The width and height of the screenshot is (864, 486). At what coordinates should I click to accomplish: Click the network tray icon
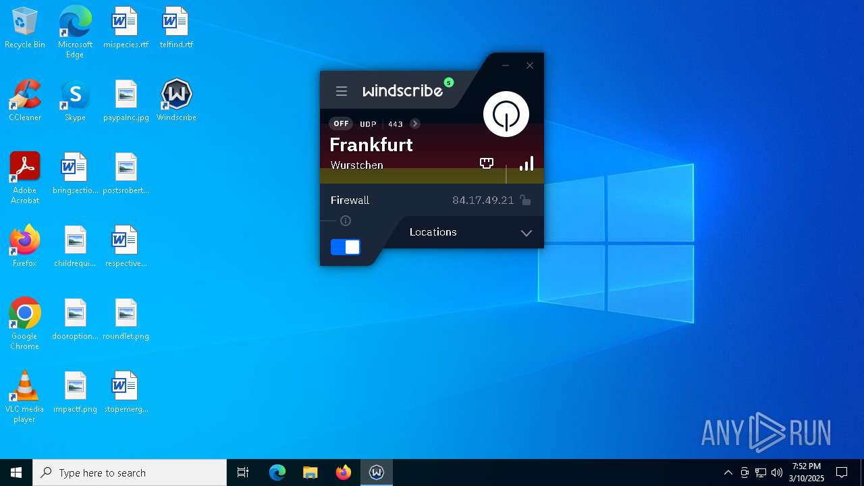click(761, 473)
